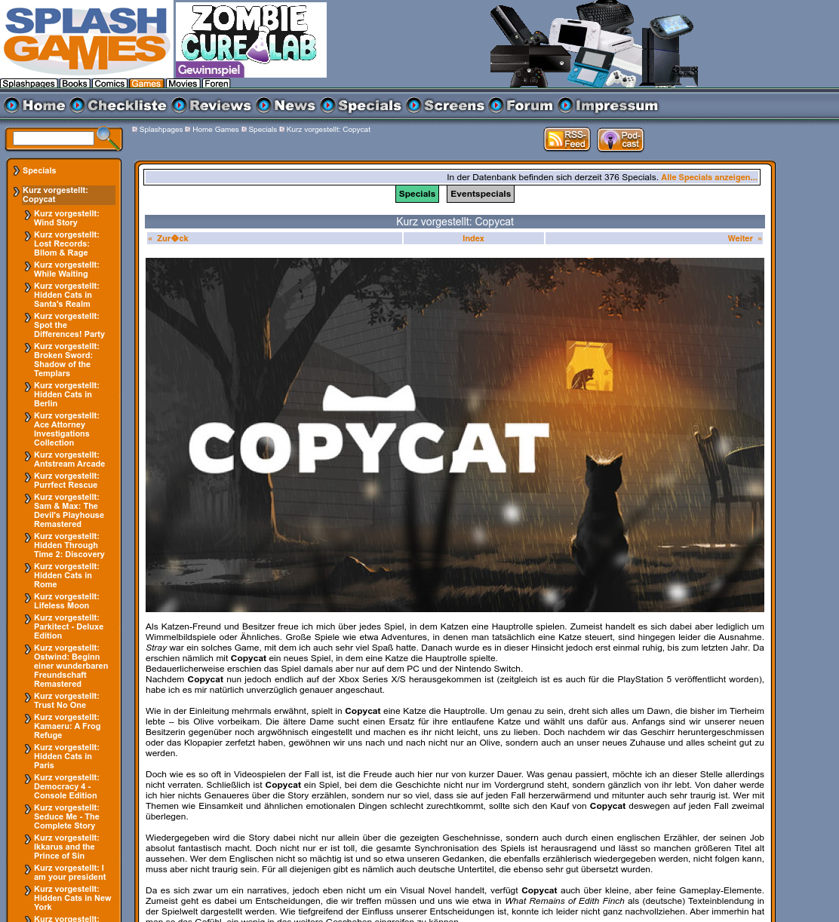Open sidebar item Sam & Max: Devil's Playhouse
Screen dimensions: 839x922
(69, 510)
